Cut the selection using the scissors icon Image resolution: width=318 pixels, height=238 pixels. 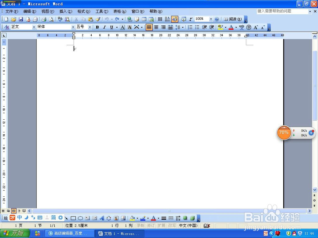click(x=76, y=19)
